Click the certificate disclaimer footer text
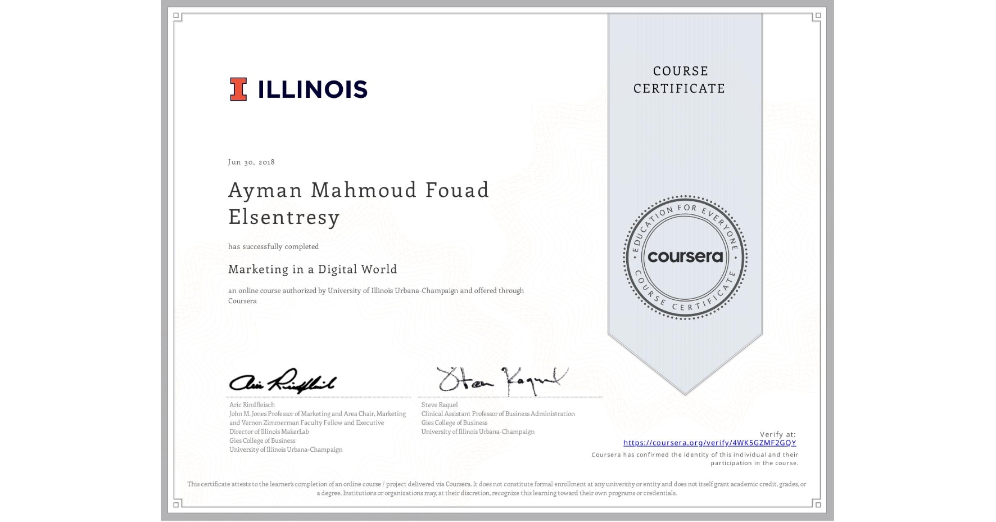 tap(497, 488)
